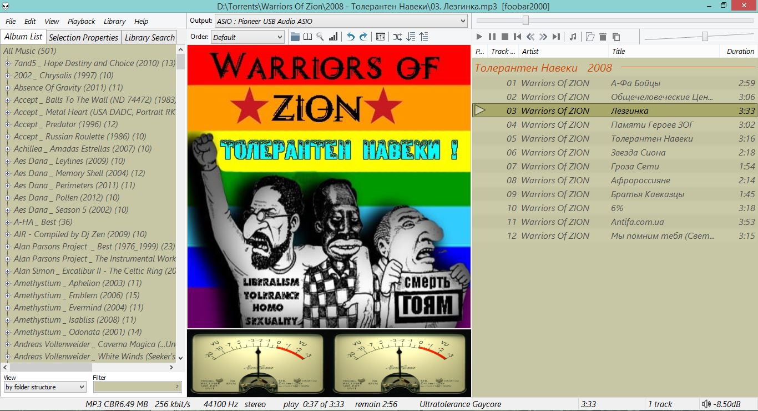
Task: Switch to the Album List tab
Action: 23,37
